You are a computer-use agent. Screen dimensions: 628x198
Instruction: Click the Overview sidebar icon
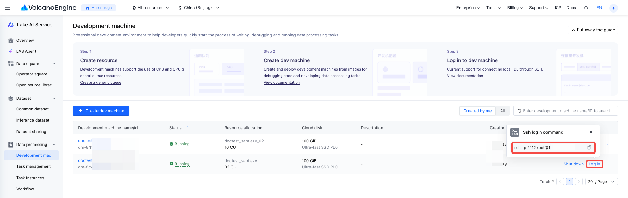click(10, 40)
